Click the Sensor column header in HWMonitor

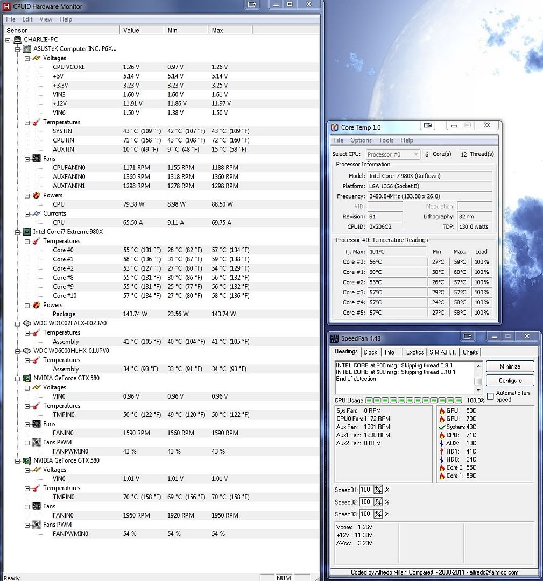[x=61, y=30]
